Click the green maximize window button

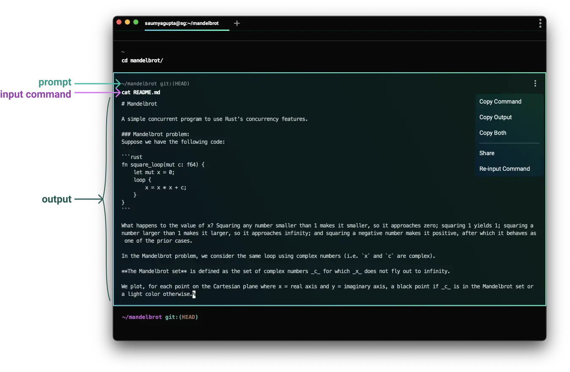[136, 22]
